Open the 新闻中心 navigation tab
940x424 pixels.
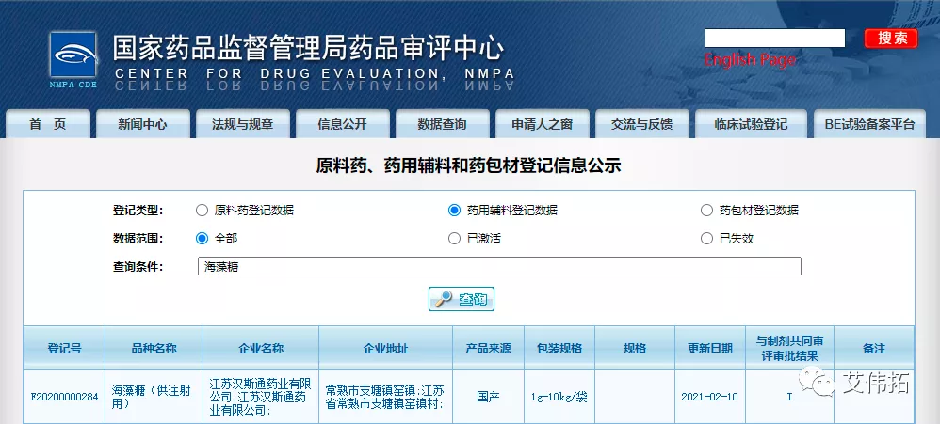pos(143,124)
